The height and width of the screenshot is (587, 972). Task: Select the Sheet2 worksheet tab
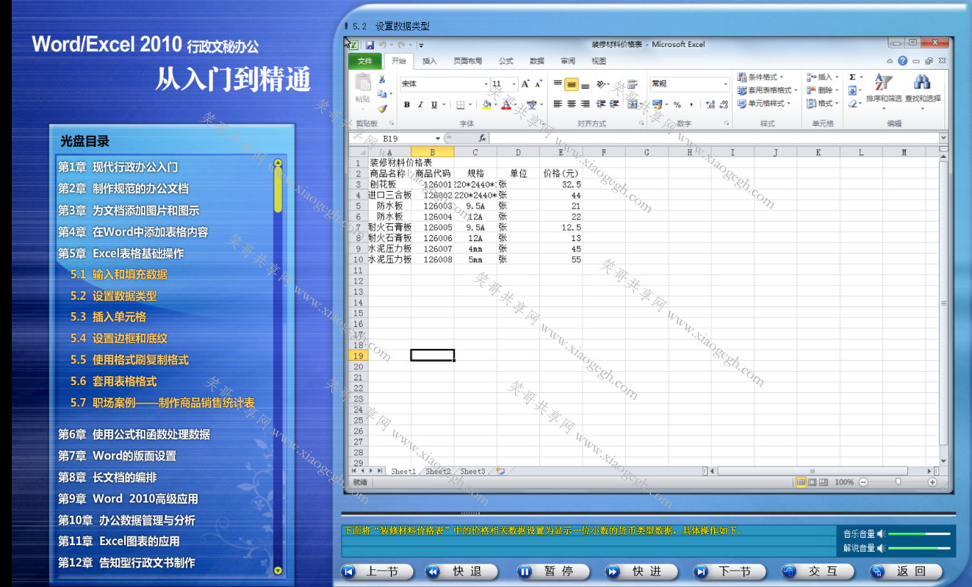pyautogui.click(x=438, y=471)
